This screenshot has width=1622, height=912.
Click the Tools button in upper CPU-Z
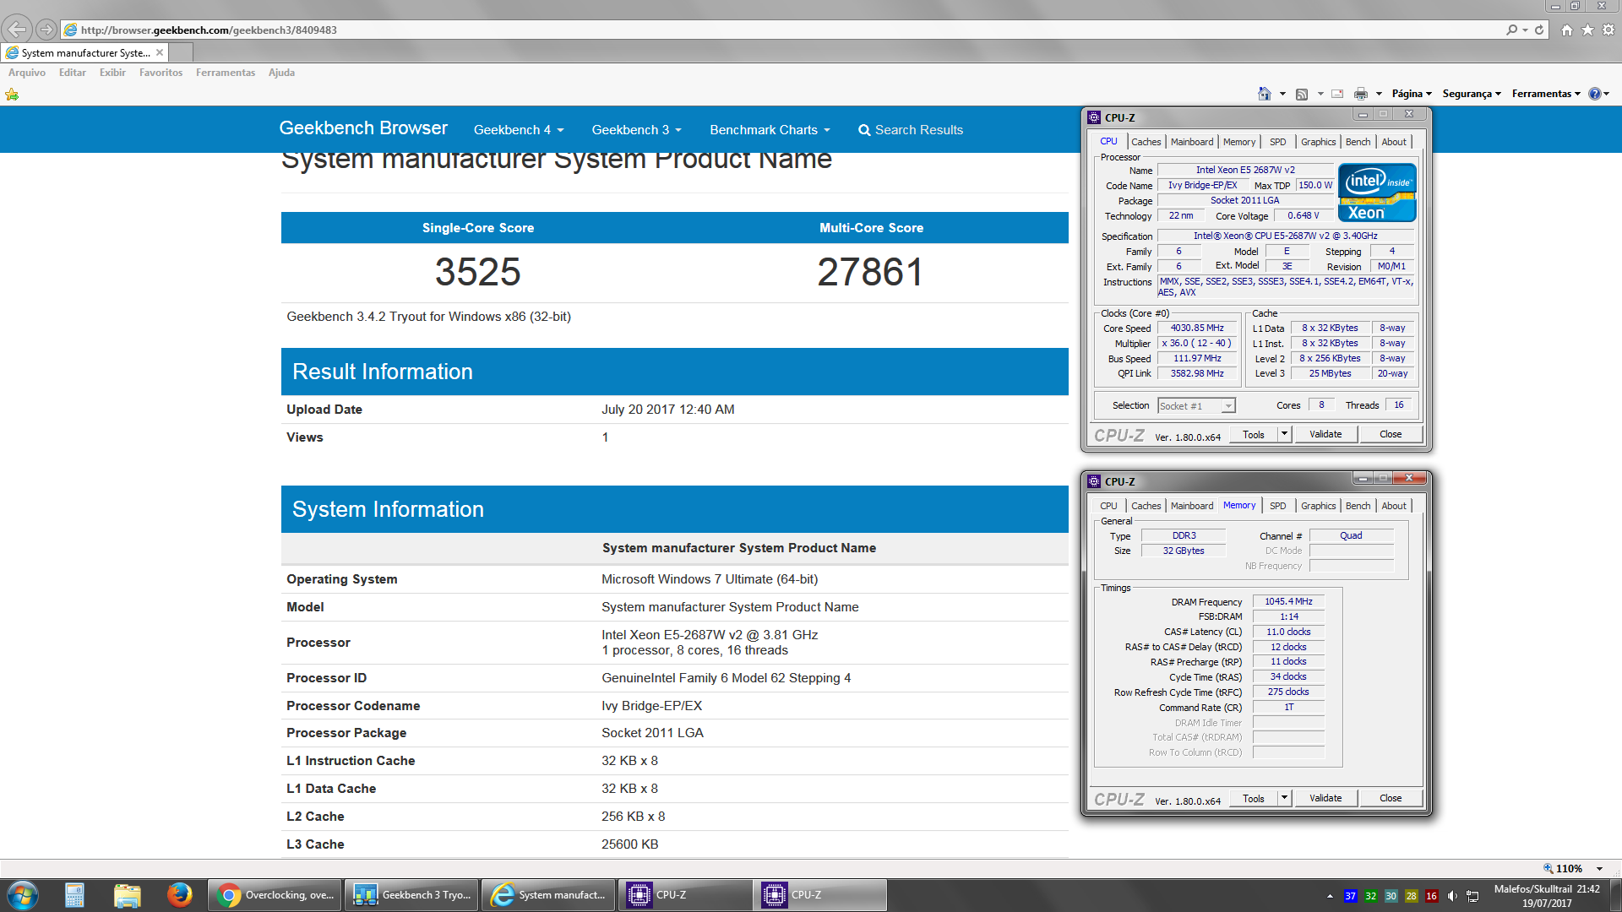(1254, 434)
